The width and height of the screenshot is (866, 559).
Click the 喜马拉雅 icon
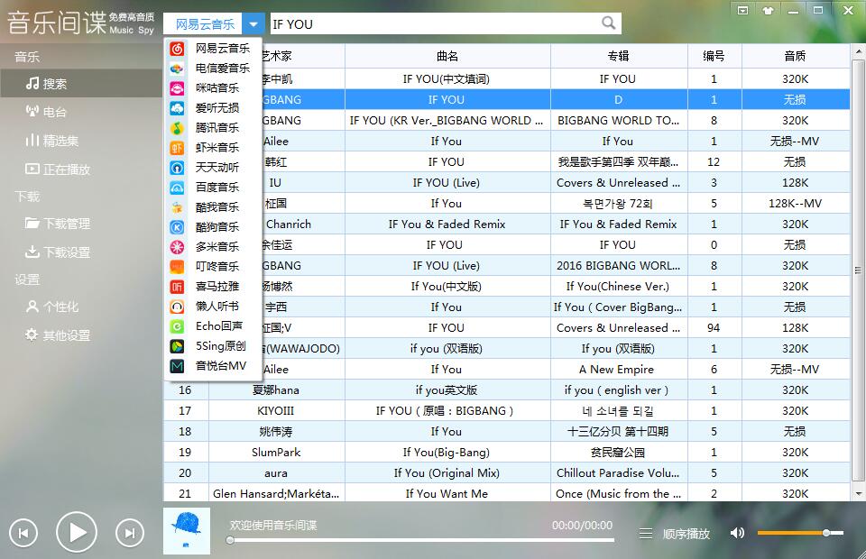[x=177, y=287]
